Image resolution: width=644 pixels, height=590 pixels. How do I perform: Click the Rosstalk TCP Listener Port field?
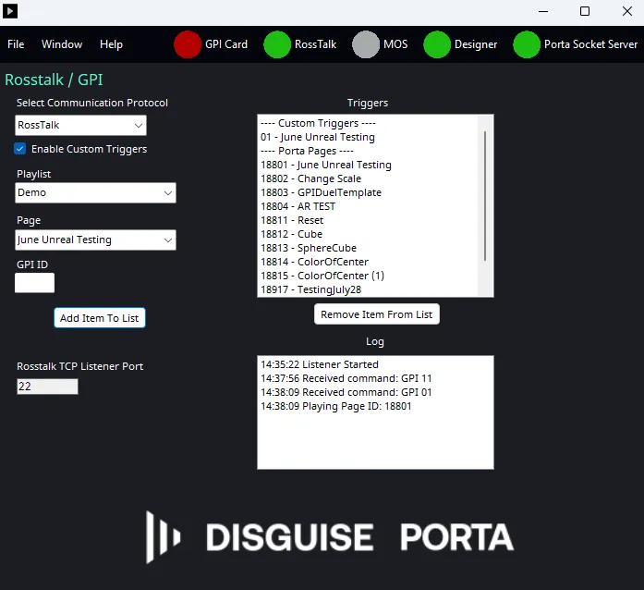(x=47, y=387)
